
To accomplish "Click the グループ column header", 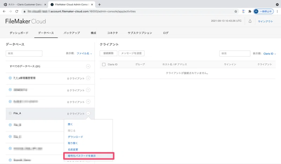I will pyautogui.click(x=140, y=64).
